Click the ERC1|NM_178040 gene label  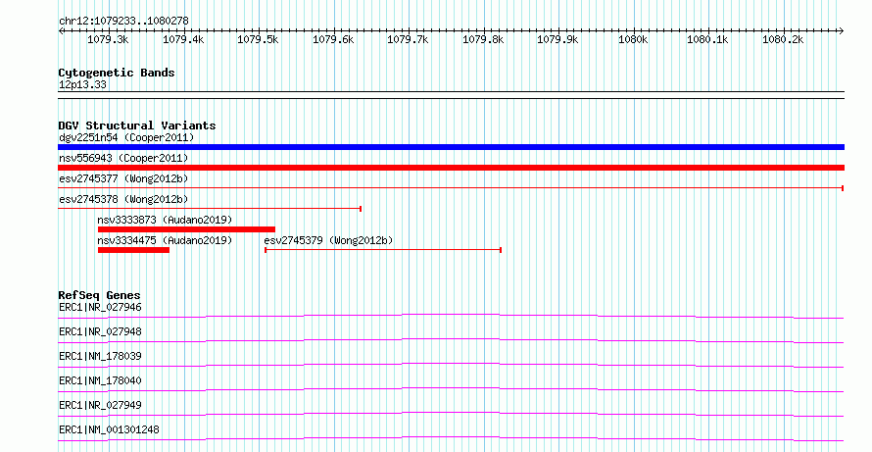[100, 380]
